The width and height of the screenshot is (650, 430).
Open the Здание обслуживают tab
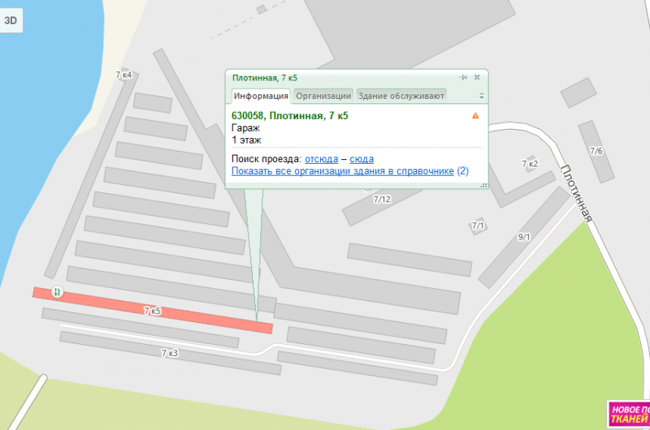[401, 96]
